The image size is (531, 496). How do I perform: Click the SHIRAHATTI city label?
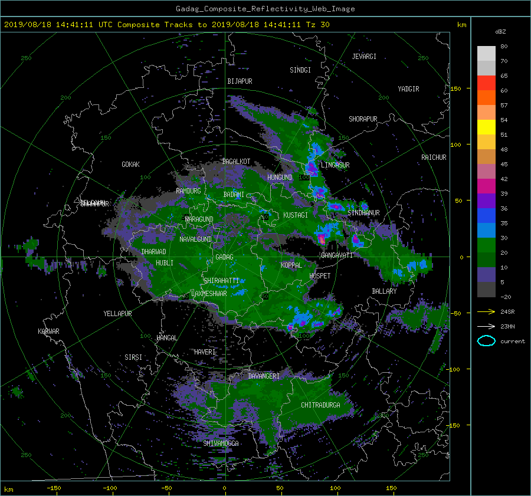(221, 281)
